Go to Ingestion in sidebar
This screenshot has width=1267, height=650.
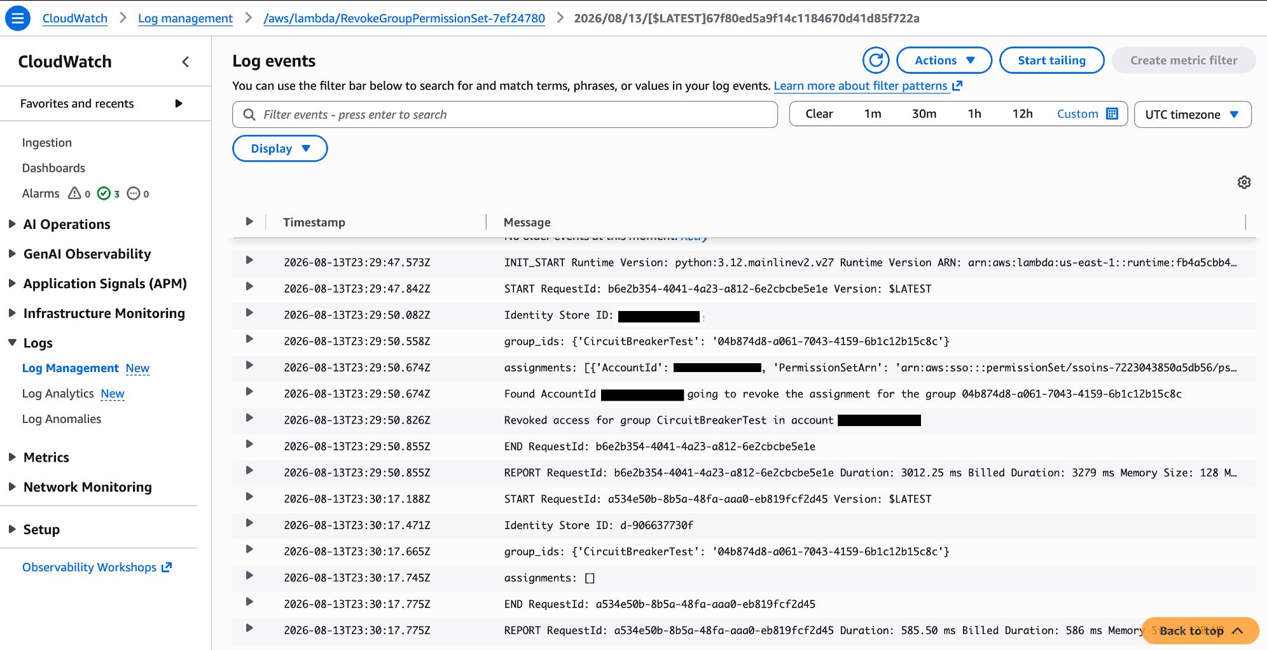point(47,142)
